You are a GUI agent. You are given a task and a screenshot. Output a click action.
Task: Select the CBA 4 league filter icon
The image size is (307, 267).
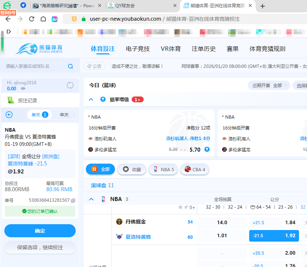point(188,169)
